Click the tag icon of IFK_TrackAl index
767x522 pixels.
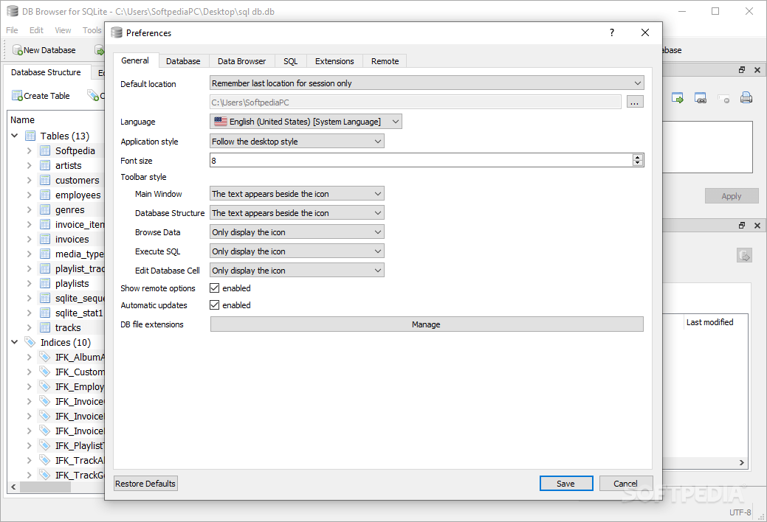coord(45,460)
